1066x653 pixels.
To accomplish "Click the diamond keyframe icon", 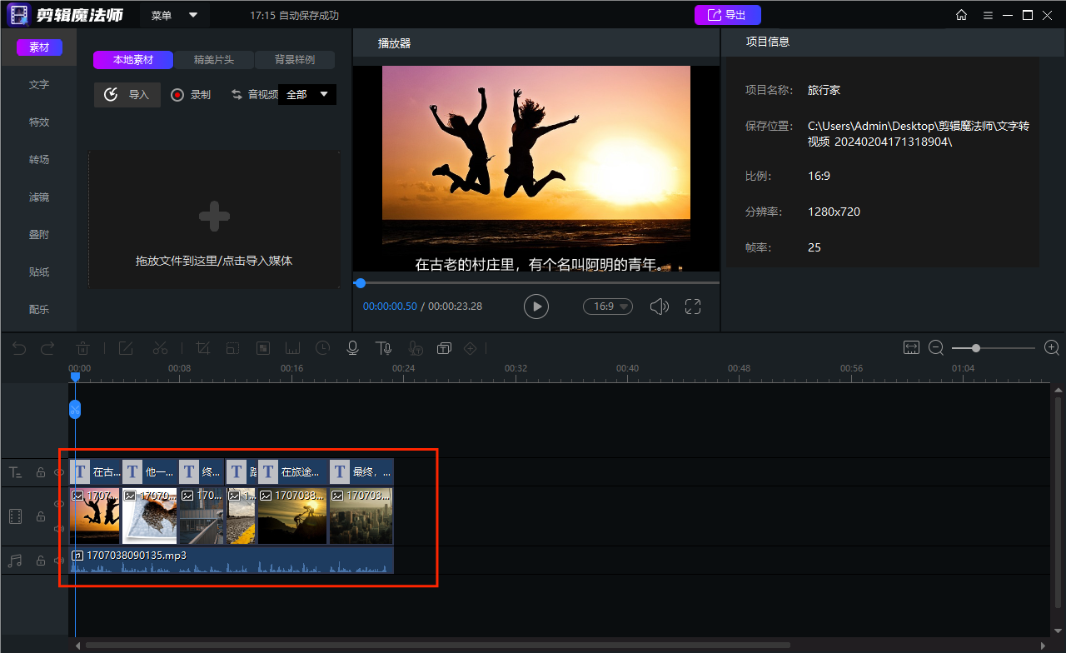I will point(470,347).
